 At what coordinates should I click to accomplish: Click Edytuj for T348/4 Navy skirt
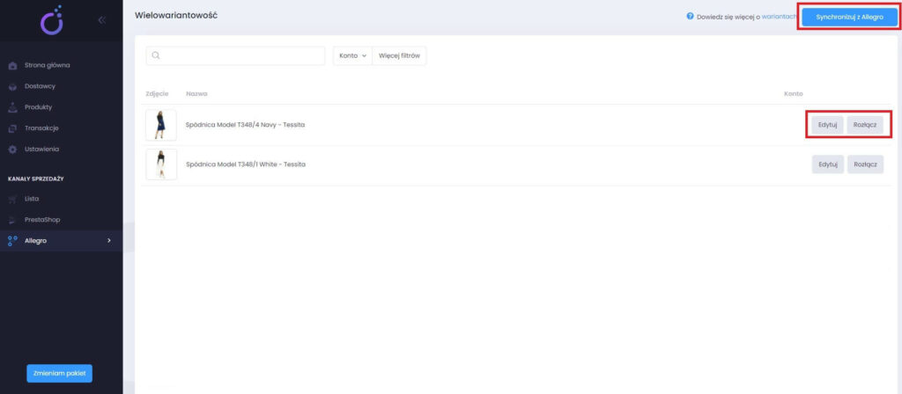(827, 125)
